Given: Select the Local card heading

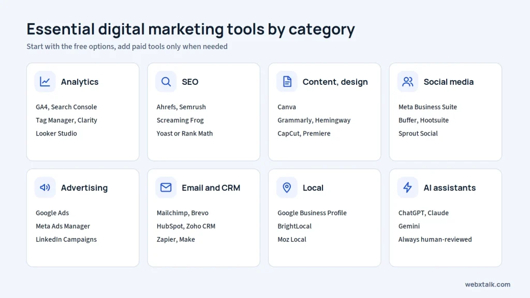Looking at the screenshot, I should click(313, 188).
